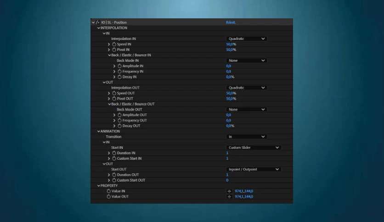Screen dimensions: 384x222
Task: Toggle Custom Start OUT stopwatch
Action: pyautogui.click(x=114, y=180)
